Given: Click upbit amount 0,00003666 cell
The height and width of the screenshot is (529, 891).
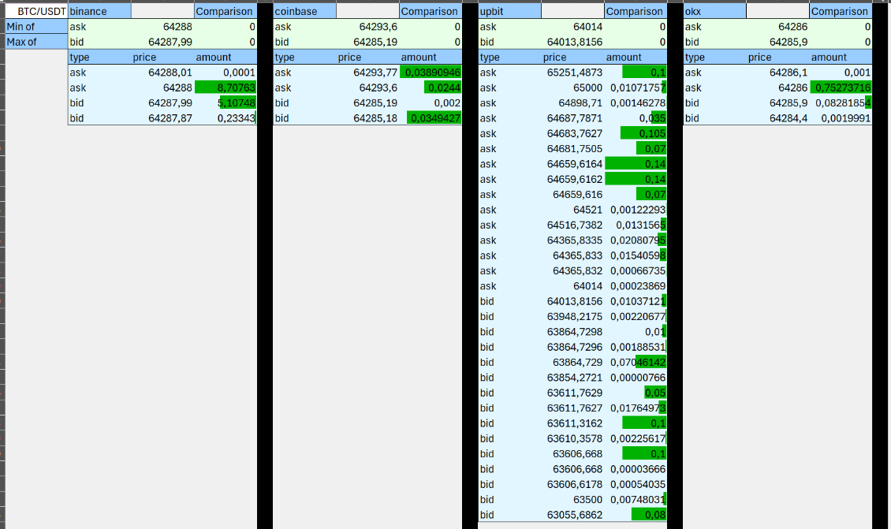Looking at the screenshot, I should [636, 469].
